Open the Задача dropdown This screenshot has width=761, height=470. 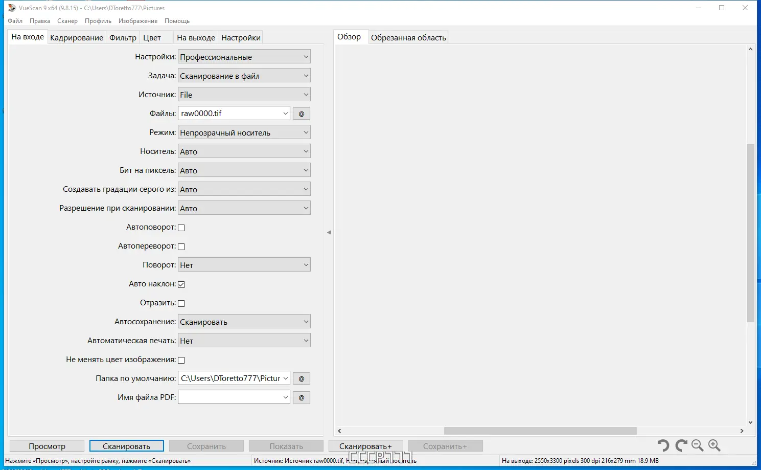(x=244, y=76)
